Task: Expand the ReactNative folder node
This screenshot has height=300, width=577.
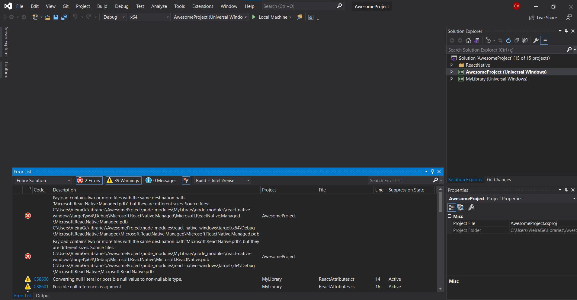Action: [x=452, y=65]
